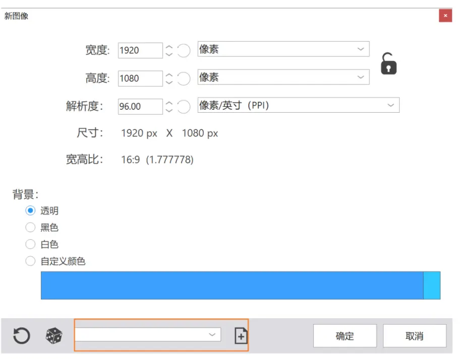Click the height input field showing 1080
This screenshot has height=359, width=475.
140,79
